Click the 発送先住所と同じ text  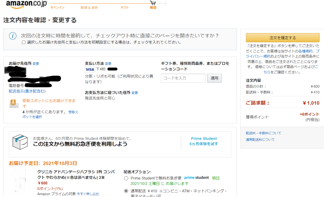(100, 98)
